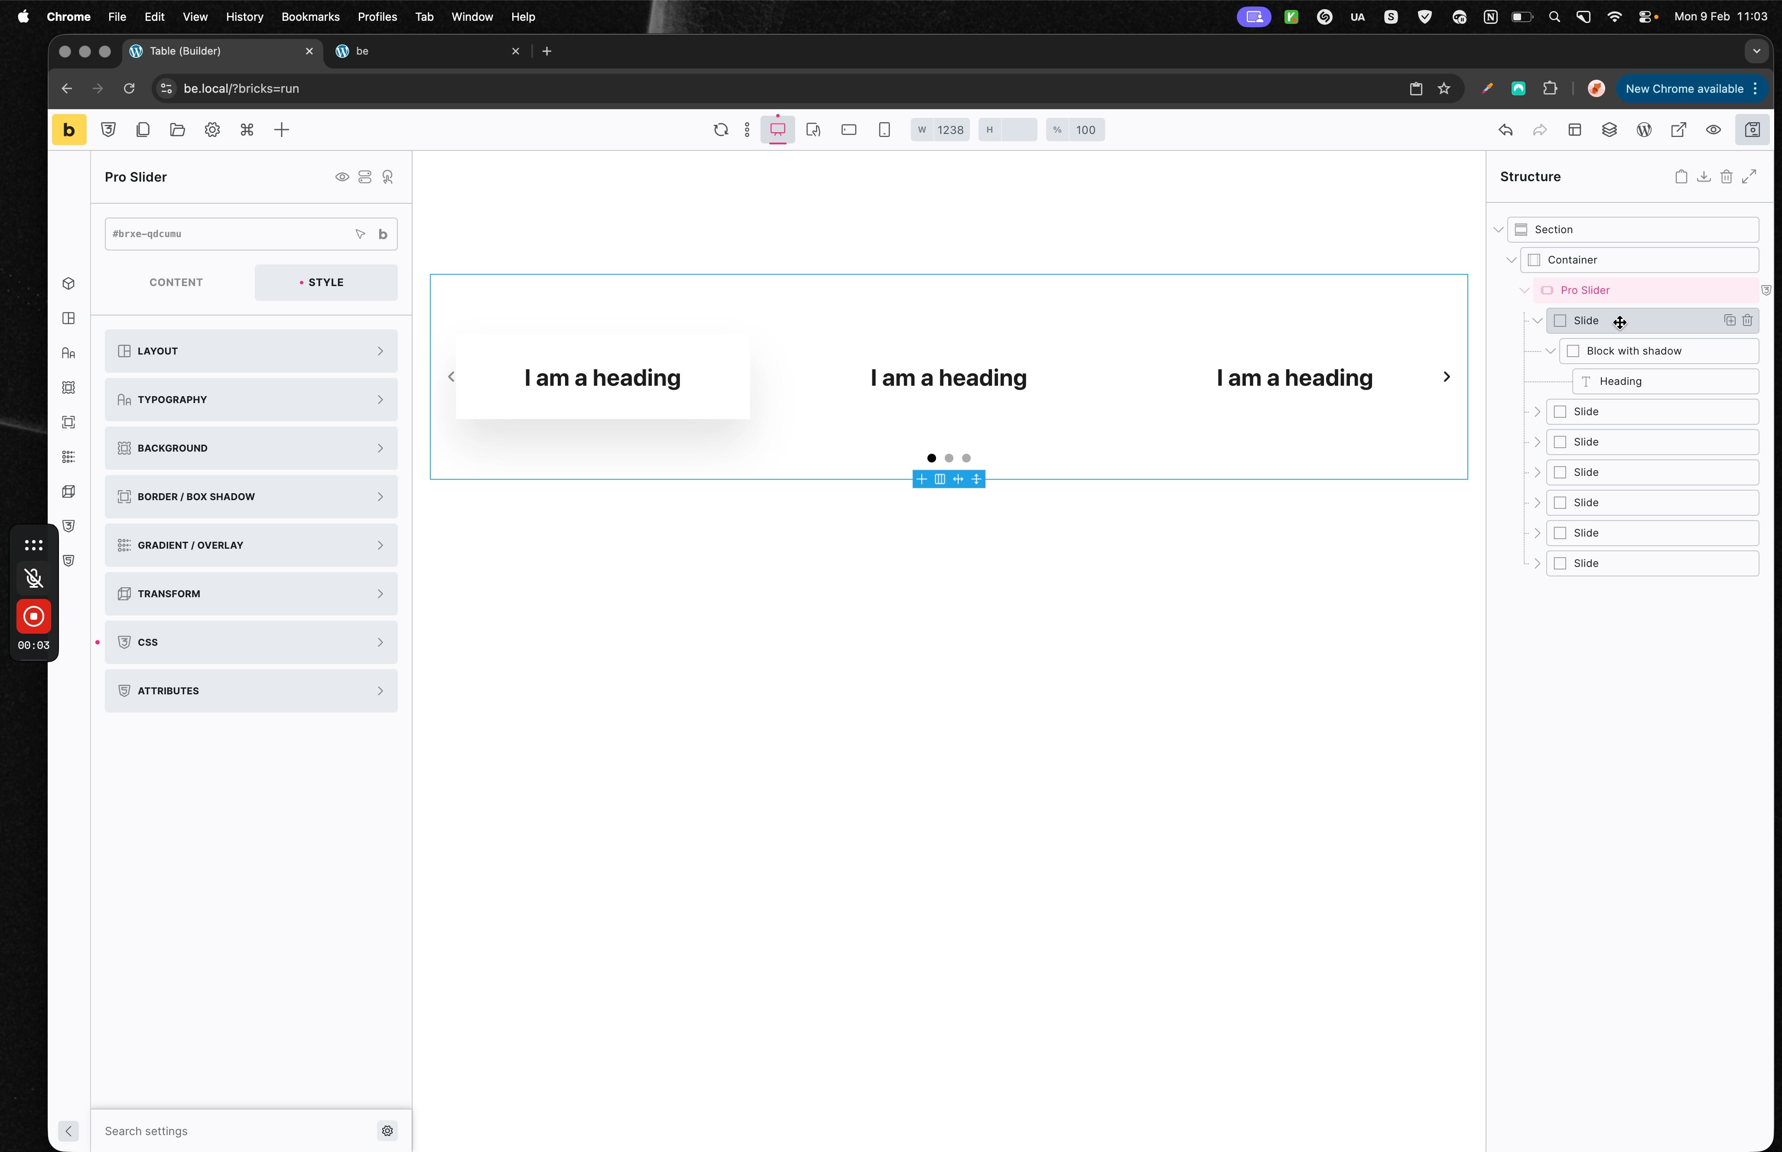Select the mobile landscape breakpoint icon
The height and width of the screenshot is (1152, 1782).
tap(849, 130)
